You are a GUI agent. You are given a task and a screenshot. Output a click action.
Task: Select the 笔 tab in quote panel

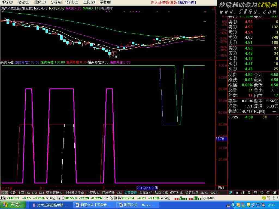[231, 192]
